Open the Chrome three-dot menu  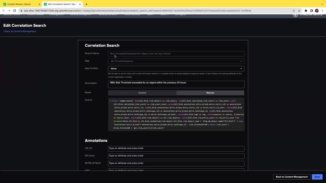tap(322, 11)
